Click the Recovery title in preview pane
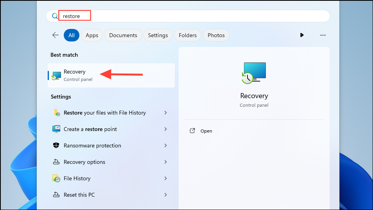Screen dimensions: 373x210 (254, 96)
